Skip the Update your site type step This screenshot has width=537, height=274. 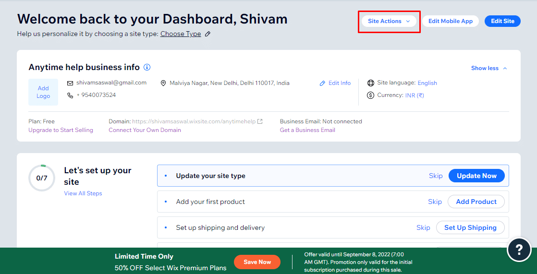click(x=436, y=176)
